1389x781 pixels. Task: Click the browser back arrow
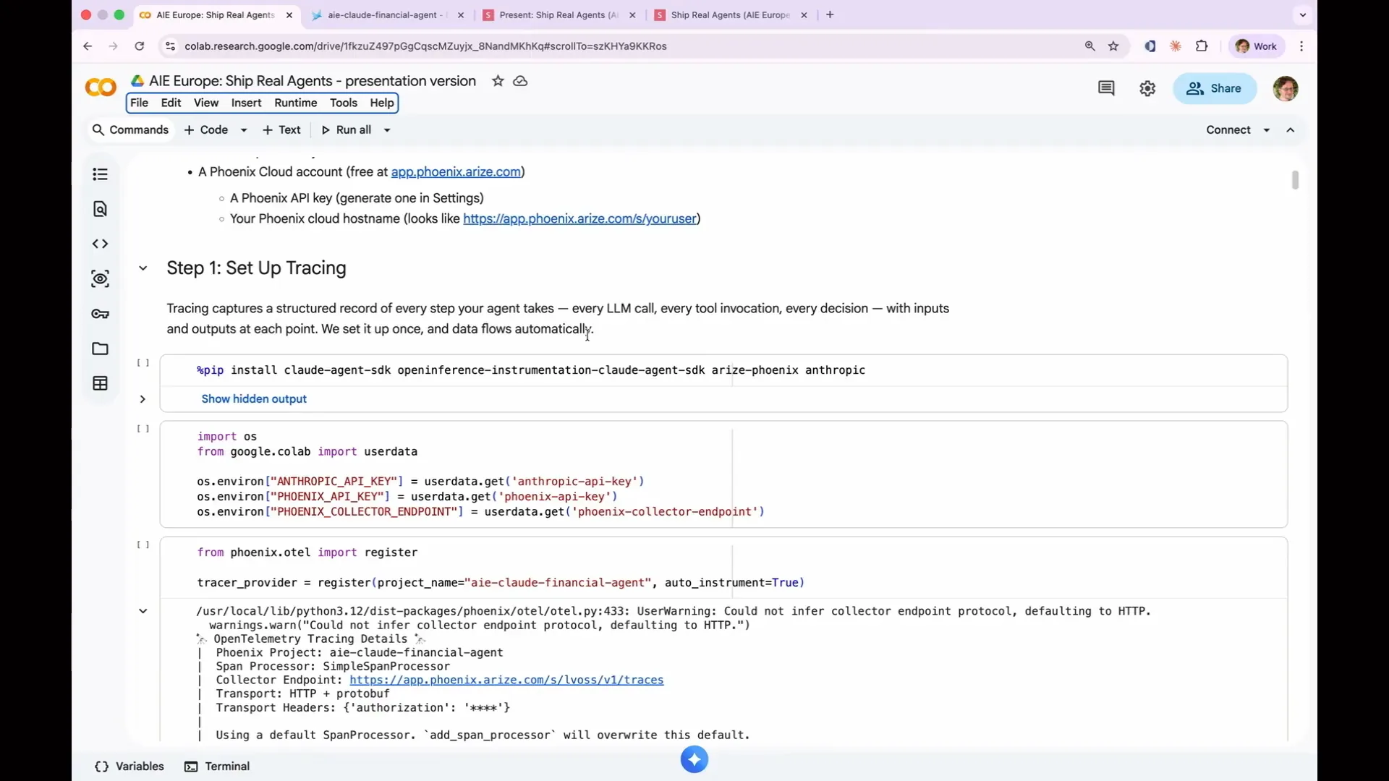[x=88, y=46]
